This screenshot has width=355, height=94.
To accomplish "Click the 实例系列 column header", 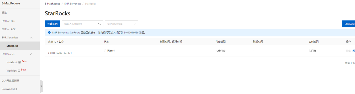I will pos(313,42).
